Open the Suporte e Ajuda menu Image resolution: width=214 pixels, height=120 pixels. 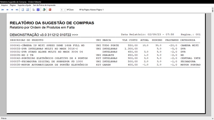(x=24, y=5)
